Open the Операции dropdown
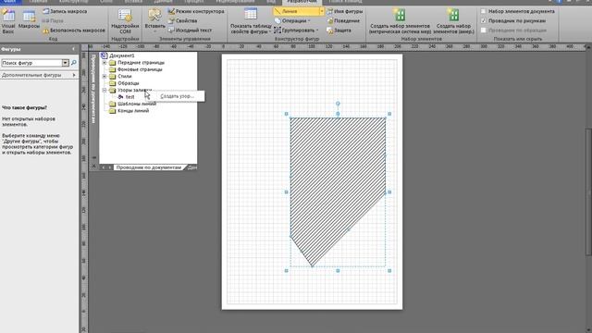Viewport: 592px width, 333px height. pyautogui.click(x=292, y=20)
